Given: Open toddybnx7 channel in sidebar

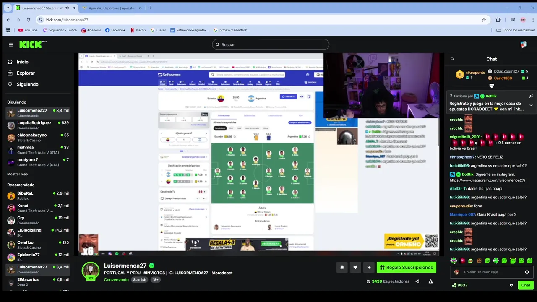Looking at the screenshot, I should pos(38,162).
